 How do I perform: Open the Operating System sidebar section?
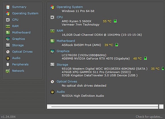pyautogui.click(x=25, y=14)
